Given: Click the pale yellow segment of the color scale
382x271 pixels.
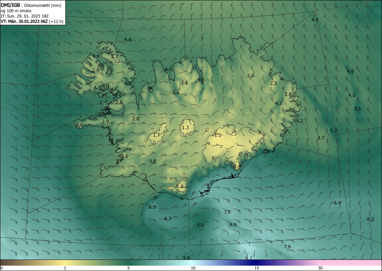Looking at the screenshot, I should coord(64,263).
